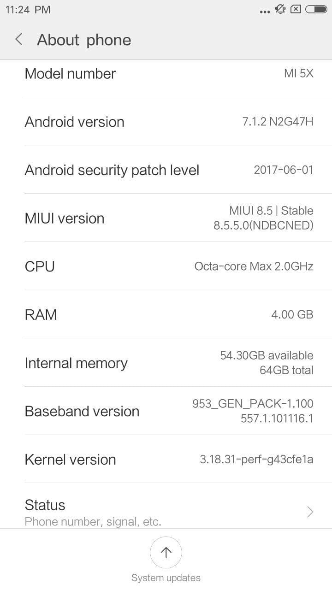Expand the Status row chevron
This screenshot has height=590, width=332.
pos(310,512)
